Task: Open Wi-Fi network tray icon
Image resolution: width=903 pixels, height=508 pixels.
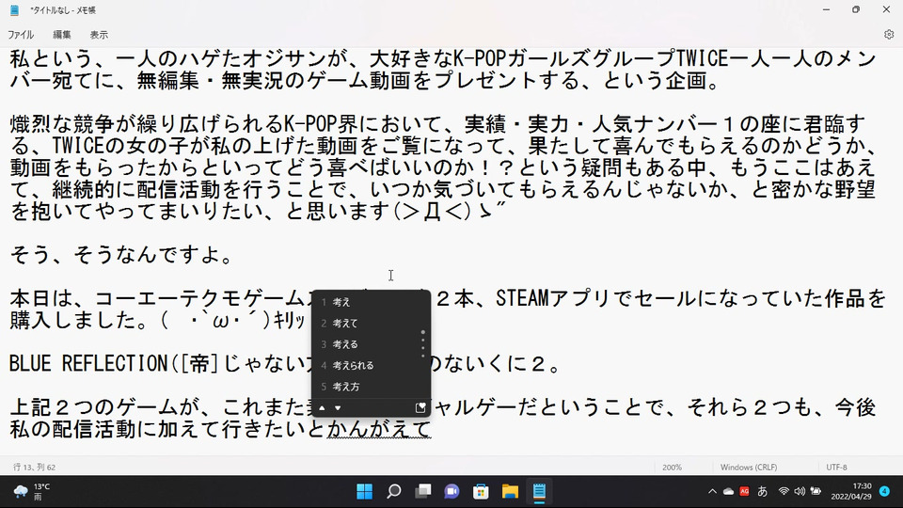Action: (x=784, y=491)
